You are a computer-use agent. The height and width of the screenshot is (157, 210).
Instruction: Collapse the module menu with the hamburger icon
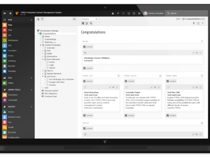4,13
